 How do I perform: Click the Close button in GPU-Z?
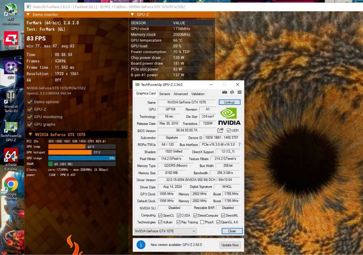[232, 231]
